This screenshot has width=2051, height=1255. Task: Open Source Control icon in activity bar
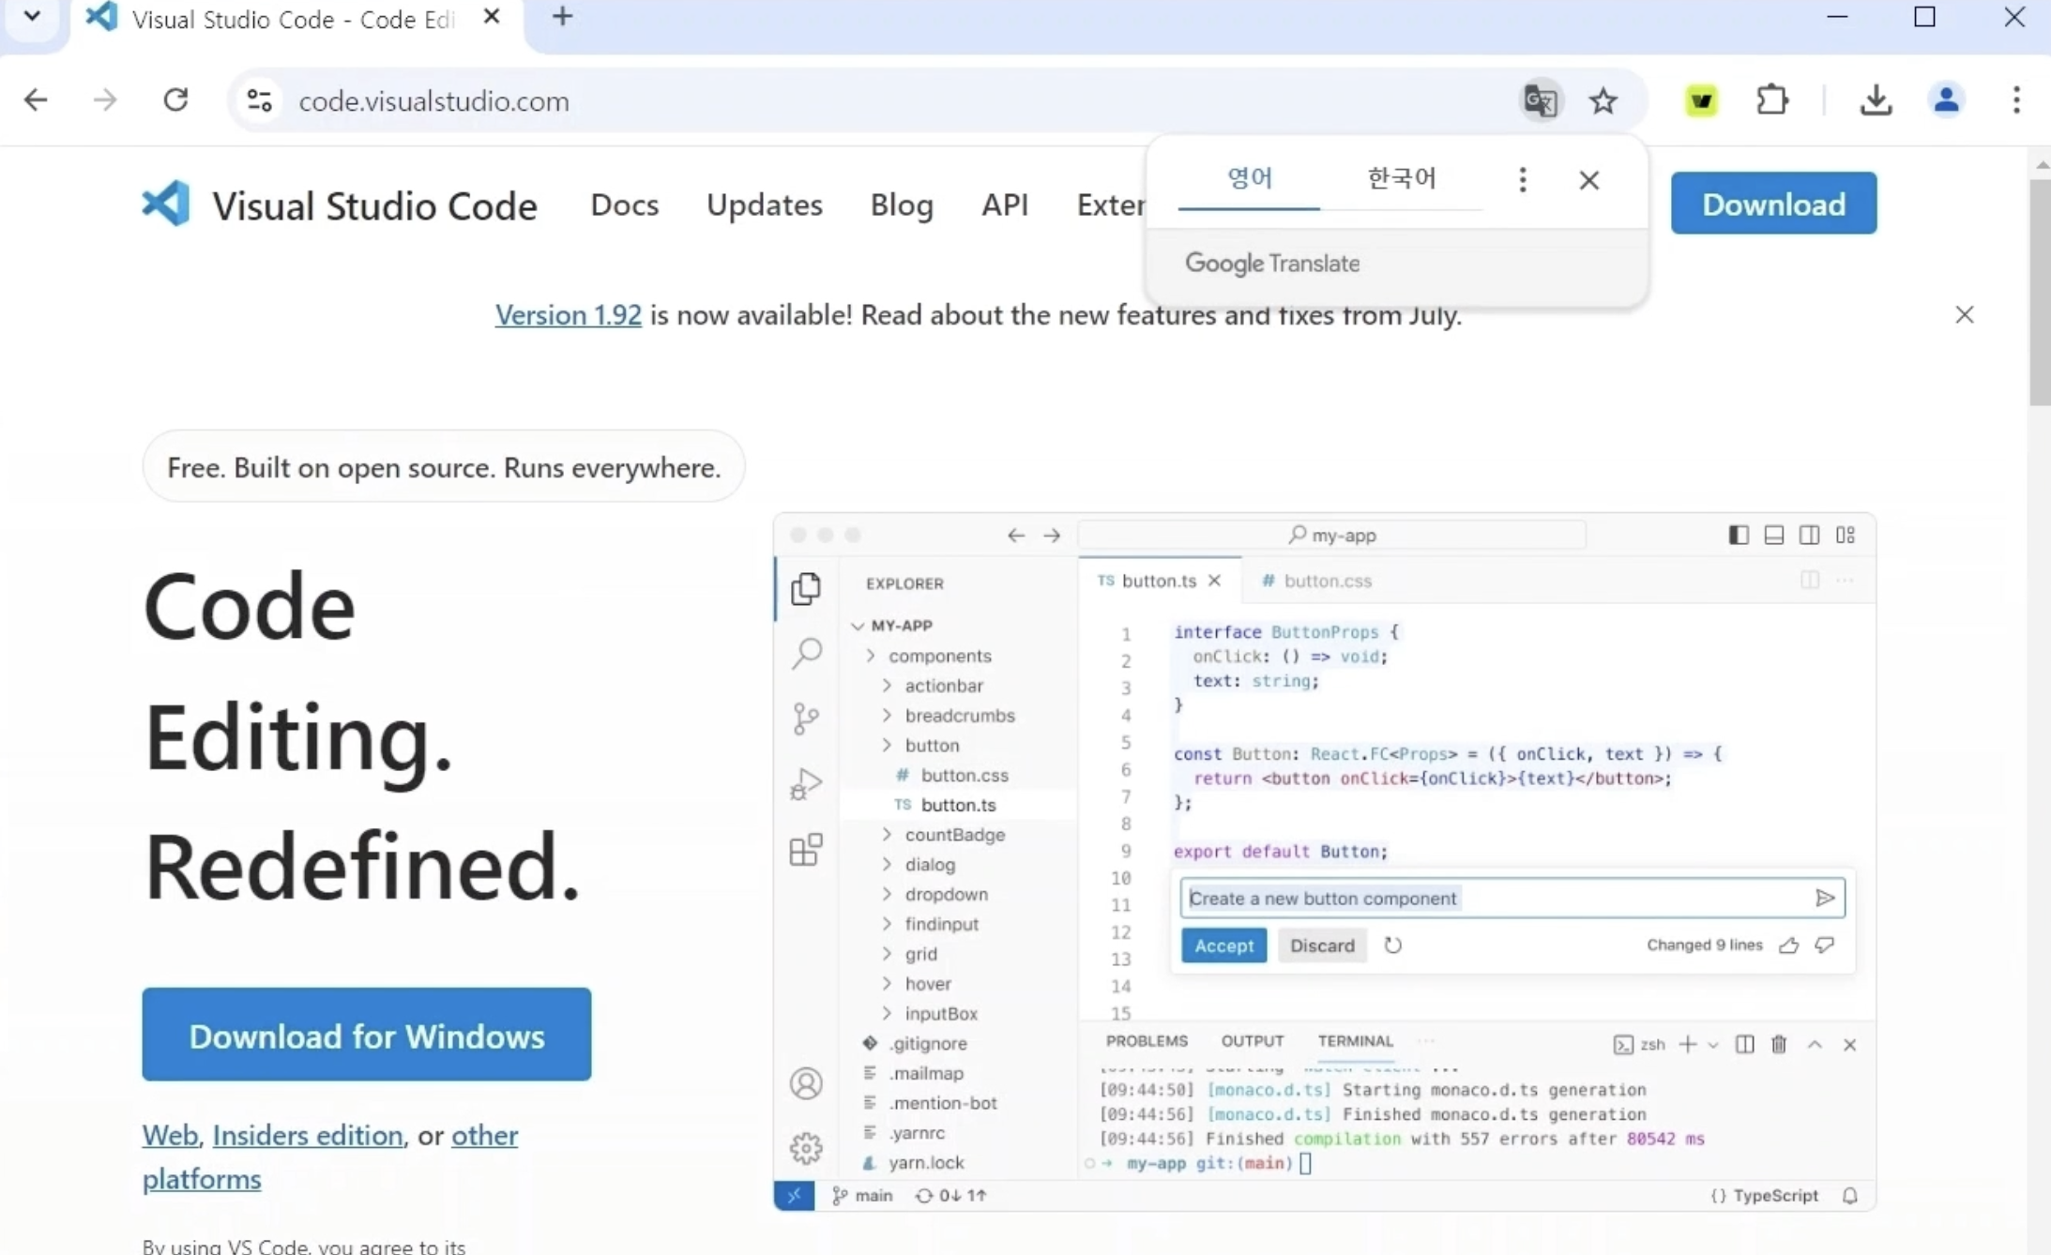coord(806,718)
